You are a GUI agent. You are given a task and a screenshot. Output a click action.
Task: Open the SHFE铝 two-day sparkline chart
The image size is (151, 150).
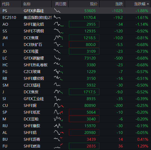pos(59,133)
